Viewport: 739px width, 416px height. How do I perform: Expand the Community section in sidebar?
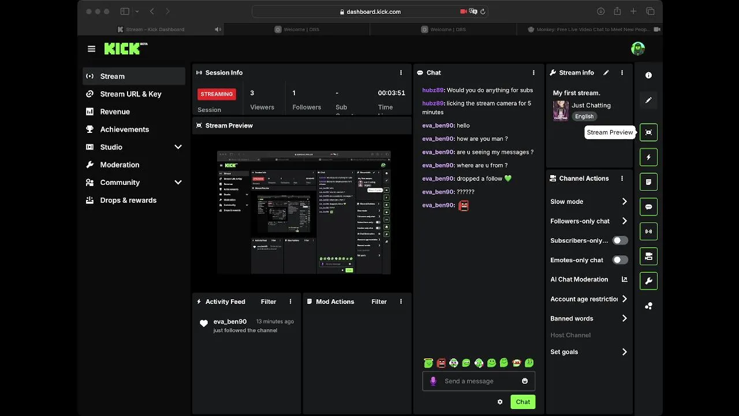point(178,183)
